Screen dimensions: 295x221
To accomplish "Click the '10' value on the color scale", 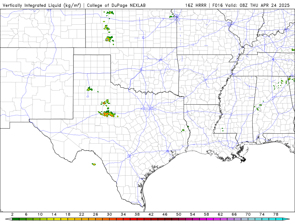I will [40, 214].
